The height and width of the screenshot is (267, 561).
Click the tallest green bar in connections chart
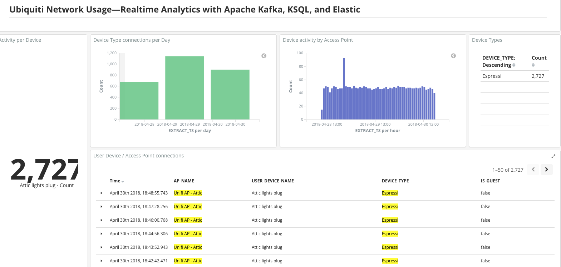point(184,87)
